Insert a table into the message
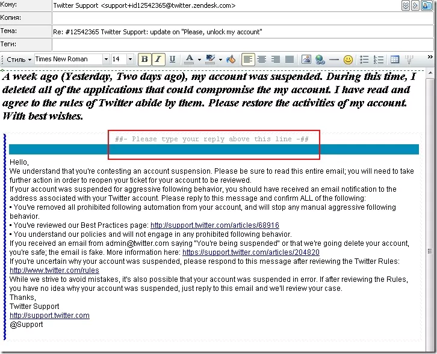Screen dimensions: 437x354 (x=395, y=60)
